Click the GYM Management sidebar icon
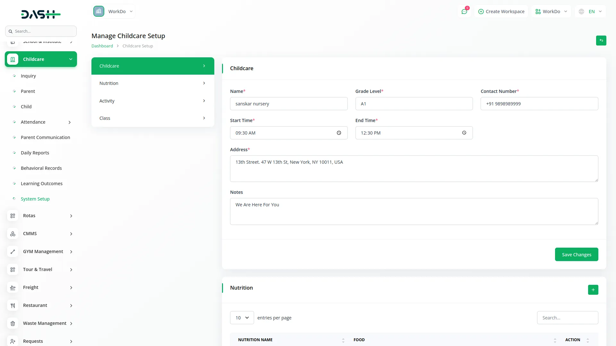 point(13,251)
